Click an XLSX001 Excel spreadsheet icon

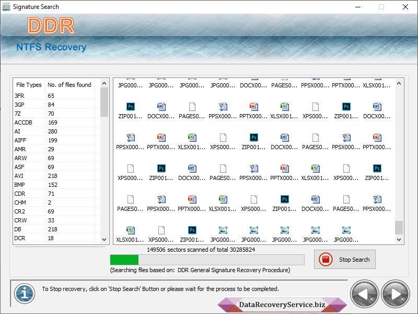click(285, 107)
